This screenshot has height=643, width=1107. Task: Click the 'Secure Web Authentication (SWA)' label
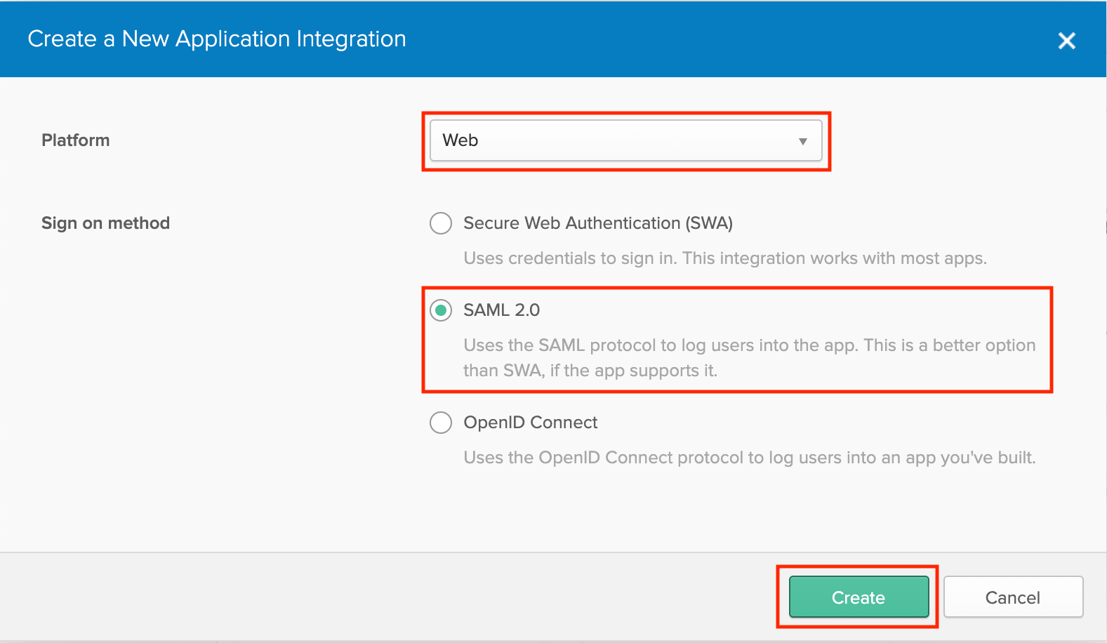[x=597, y=223]
